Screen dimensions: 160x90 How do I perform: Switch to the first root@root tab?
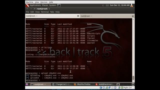tap(52, 16)
